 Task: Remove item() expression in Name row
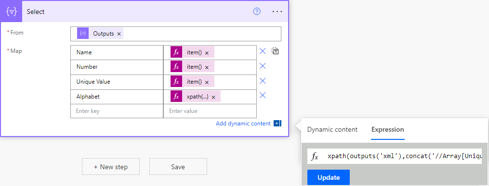207,53
